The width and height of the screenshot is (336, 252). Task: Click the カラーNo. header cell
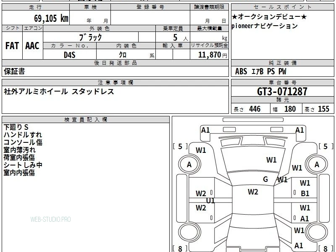70,46
